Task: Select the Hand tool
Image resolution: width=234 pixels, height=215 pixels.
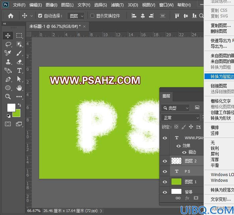Action: pos(19,88)
